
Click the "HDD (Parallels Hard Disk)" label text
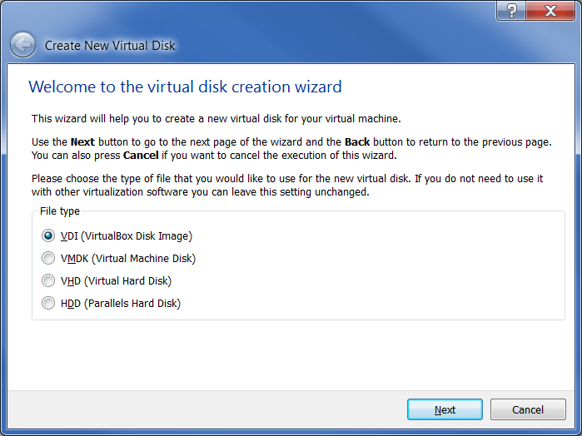coord(121,303)
